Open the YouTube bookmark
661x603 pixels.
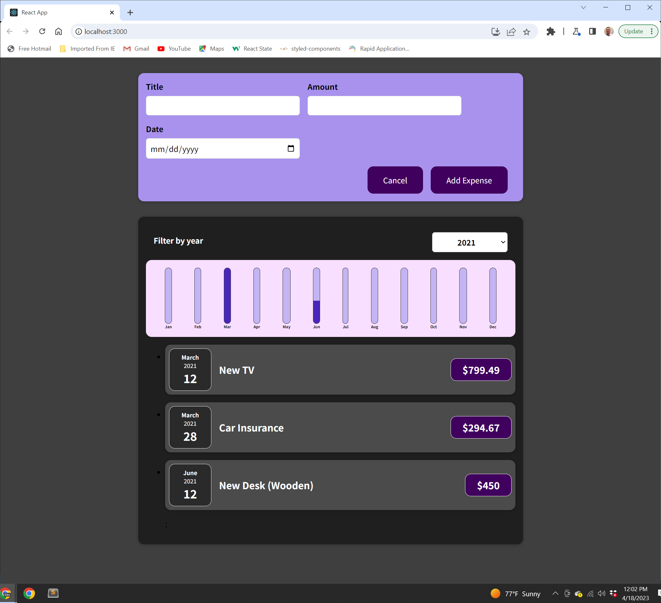pyautogui.click(x=174, y=49)
